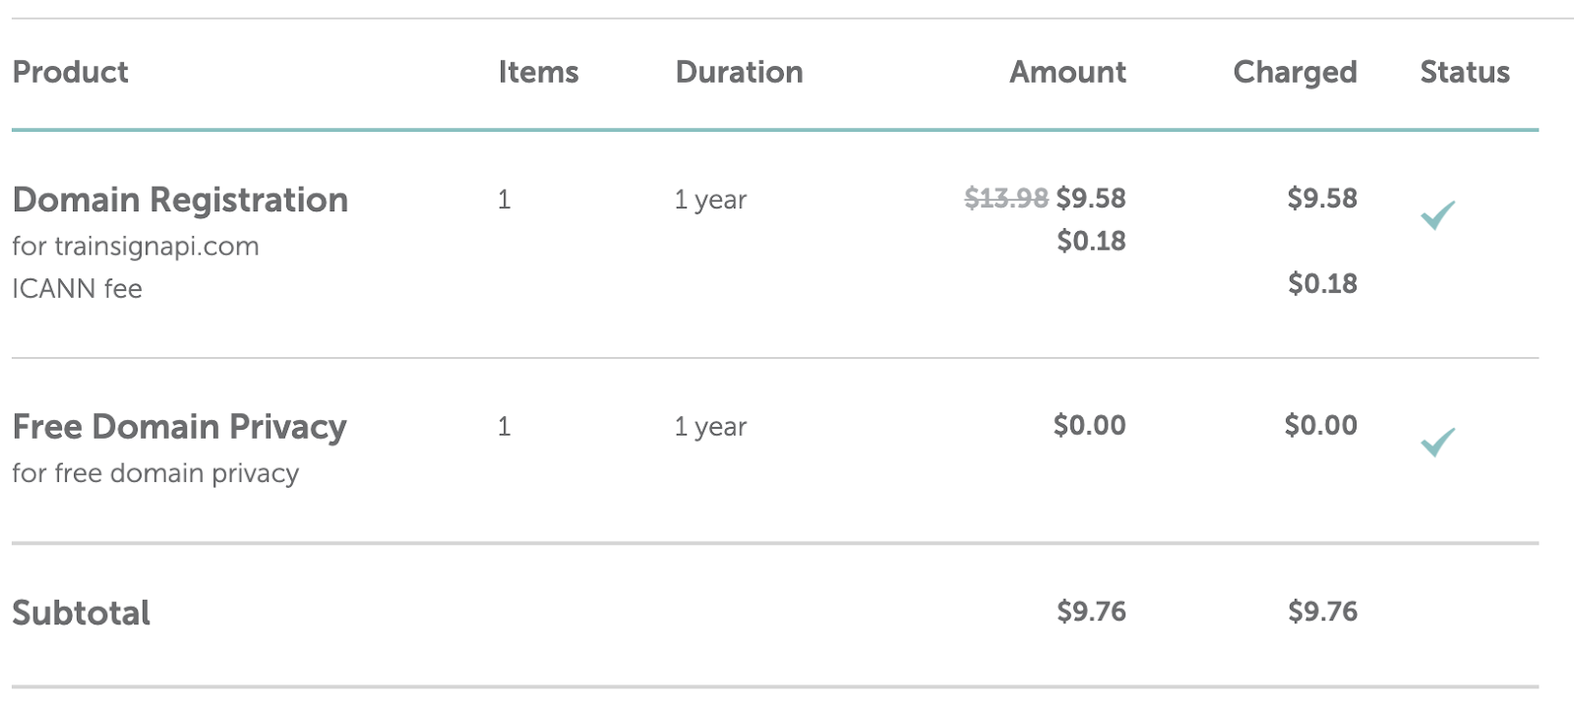Click the Domain Registration status checkmark
The image size is (1574, 714).
1437,214
